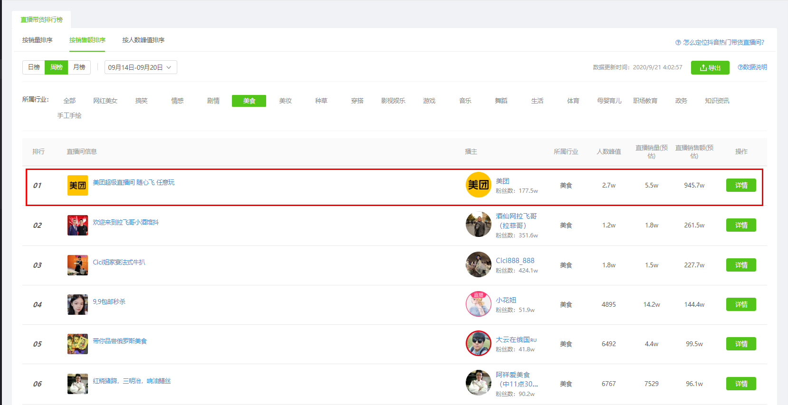The height and width of the screenshot is (405, 788).
Task: Click the Cici姐家宴法式牛扒 room thumbnail
Action: coord(77,265)
